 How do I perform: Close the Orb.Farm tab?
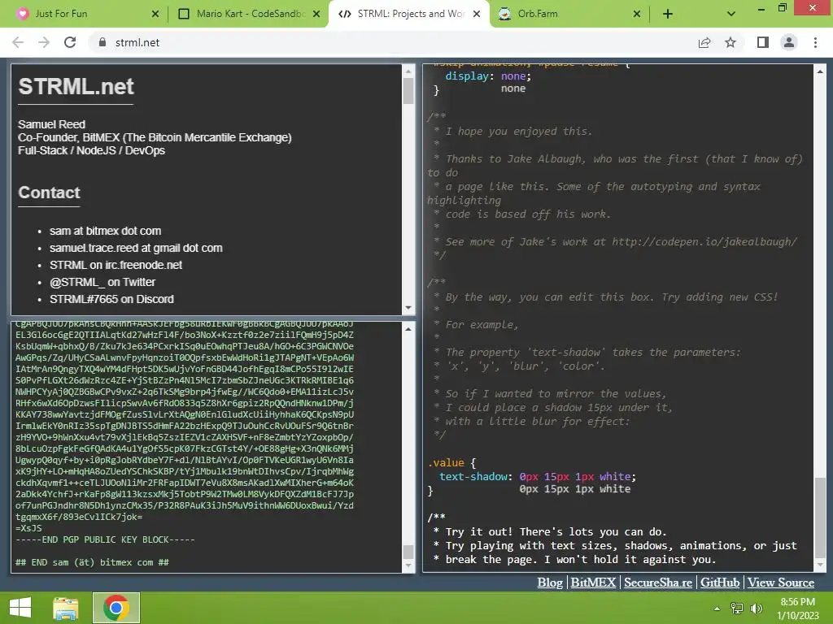tap(637, 14)
